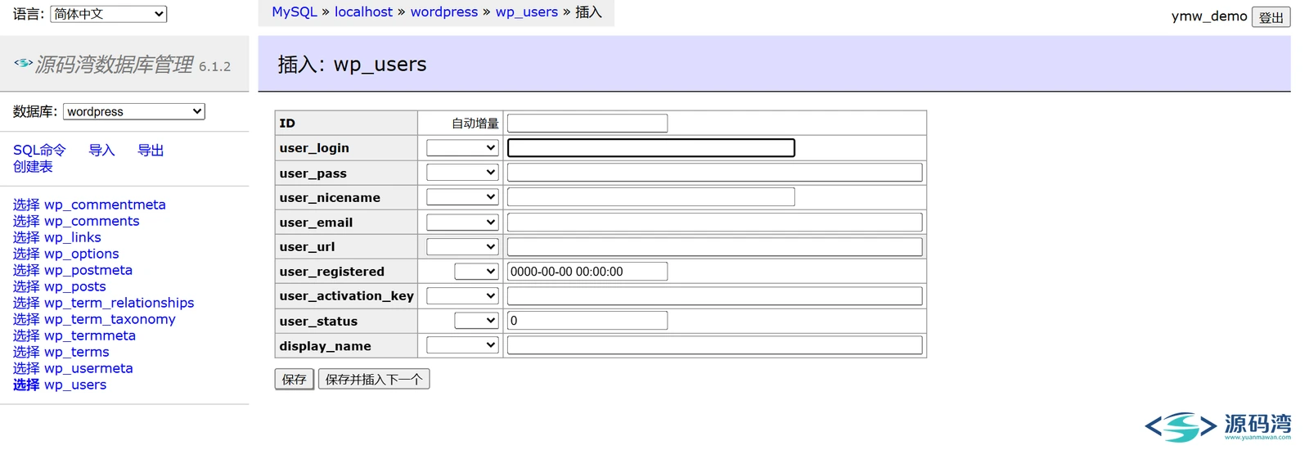Open the wp_terms table link
Image resolution: width=1309 pixels, height=459 pixels.
[77, 352]
